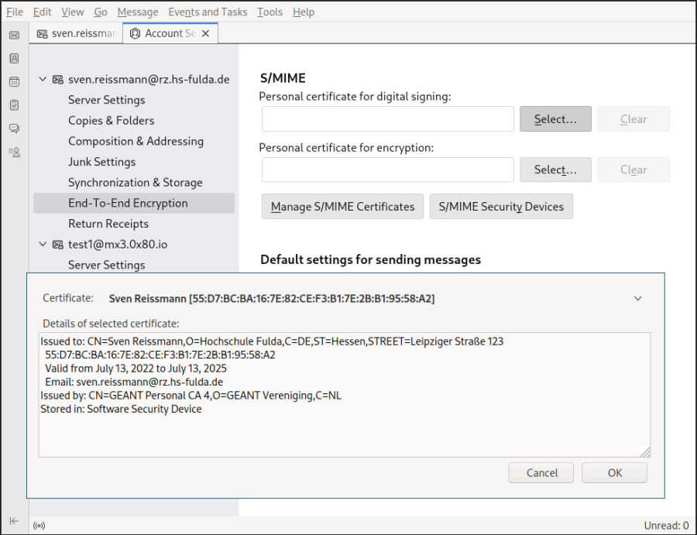The height and width of the screenshot is (535, 697).
Task: Click the network status icon in status bar
Action: coord(39,525)
